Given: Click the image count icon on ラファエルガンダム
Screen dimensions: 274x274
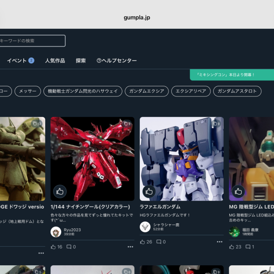Looking at the screenshot, I should pyautogui.click(x=216, y=124).
